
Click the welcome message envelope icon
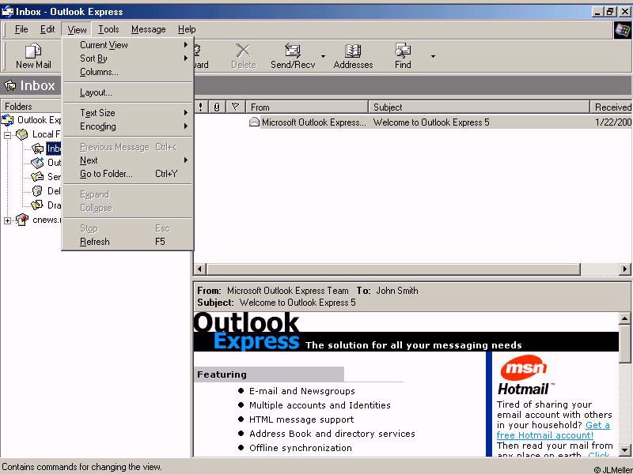tap(254, 122)
